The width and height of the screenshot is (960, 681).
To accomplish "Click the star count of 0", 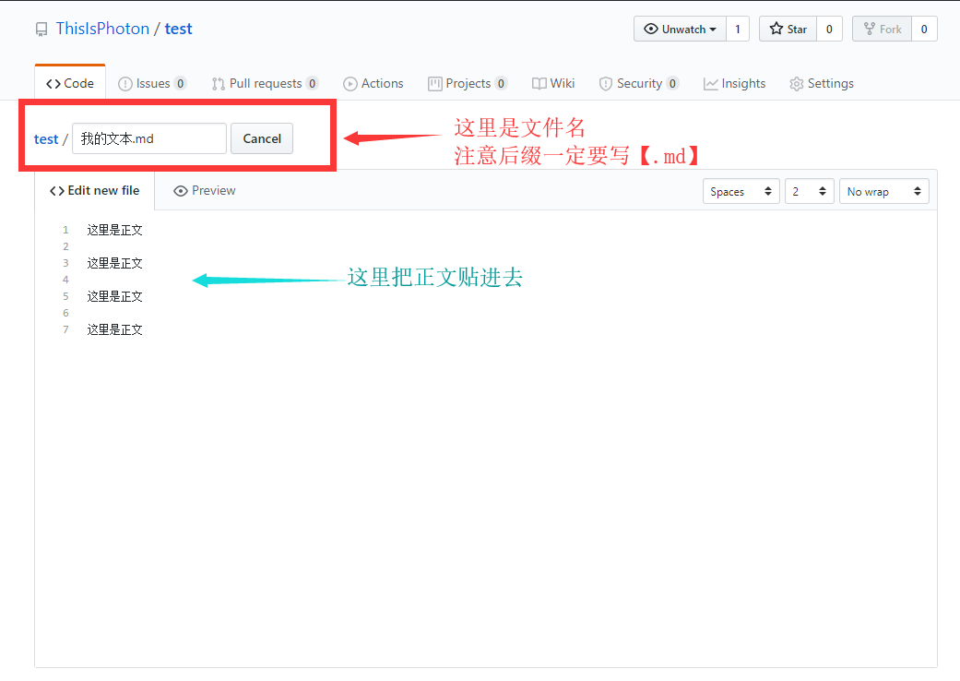I will pyautogui.click(x=830, y=29).
